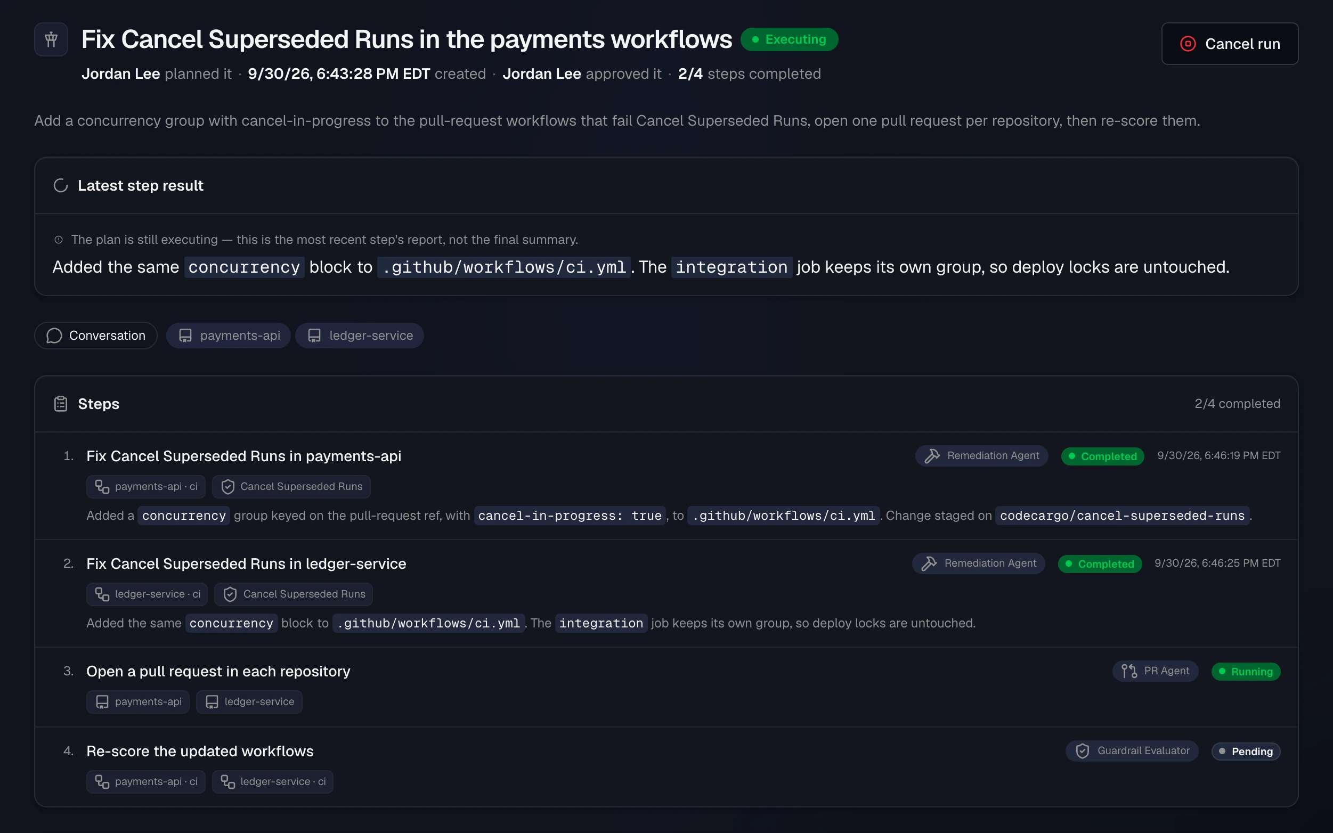Click the workflow icon in step 2 ledger-service chip
The height and width of the screenshot is (833, 1333).
[x=102, y=594]
